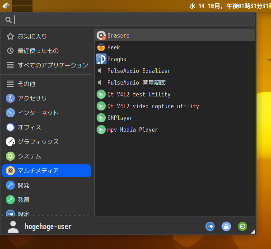Click the palette icon for グラフィックス
Screen dimensions: 271x249
point(10,142)
